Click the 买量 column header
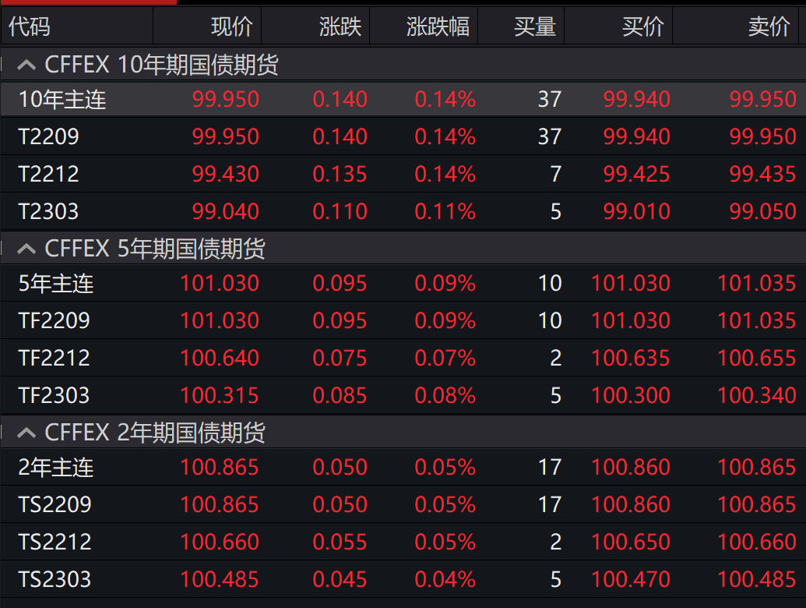806x608 pixels. pos(534,27)
